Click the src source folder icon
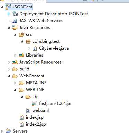 click(x=21, y=35)
